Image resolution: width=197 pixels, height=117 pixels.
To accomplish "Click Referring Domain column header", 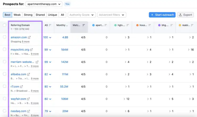I will pyautogui.click(x=20, y=25).
